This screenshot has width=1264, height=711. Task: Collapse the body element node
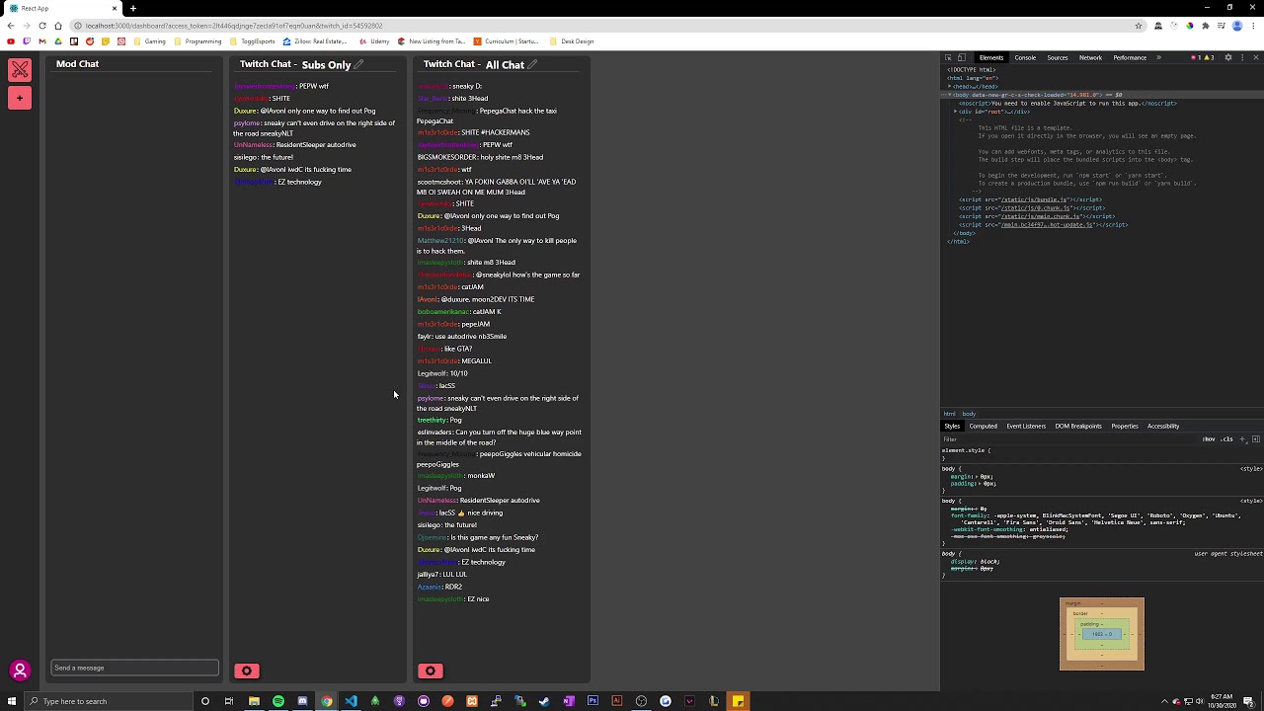tap(950, 95)
